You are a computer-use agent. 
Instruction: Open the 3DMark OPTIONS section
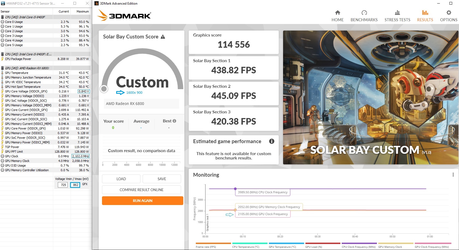[449, 16]
